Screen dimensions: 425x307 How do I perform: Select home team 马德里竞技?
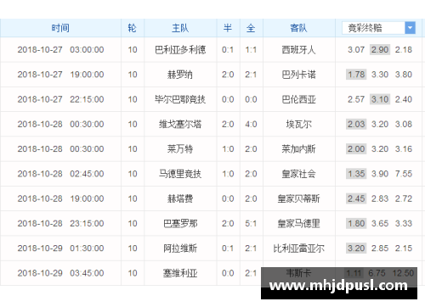[180, 174]
